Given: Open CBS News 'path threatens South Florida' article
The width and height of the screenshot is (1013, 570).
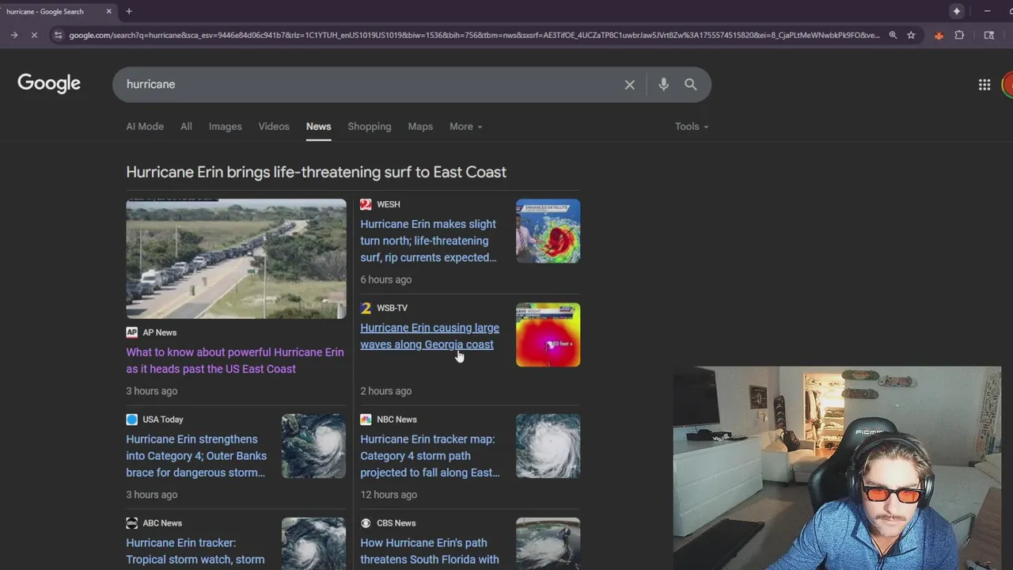Looking at the screenshot, I should click(430, 551).
